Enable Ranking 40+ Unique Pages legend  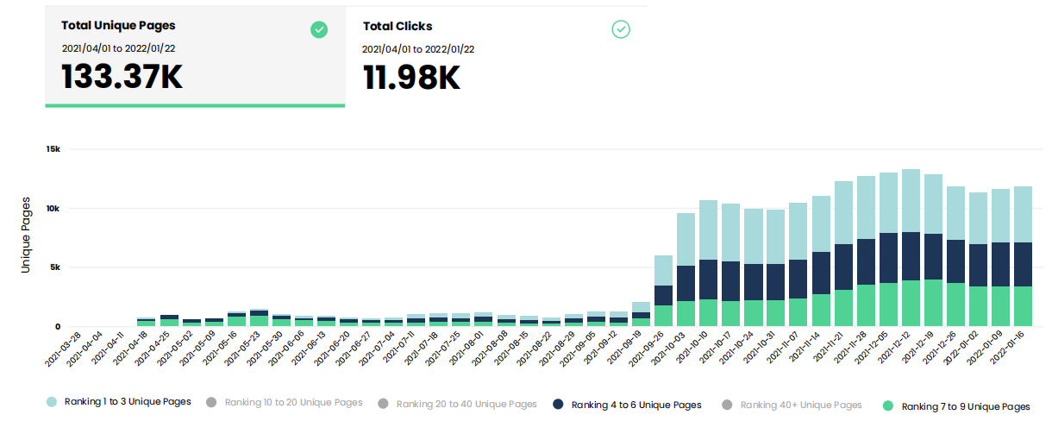click(x=792, y=404)
